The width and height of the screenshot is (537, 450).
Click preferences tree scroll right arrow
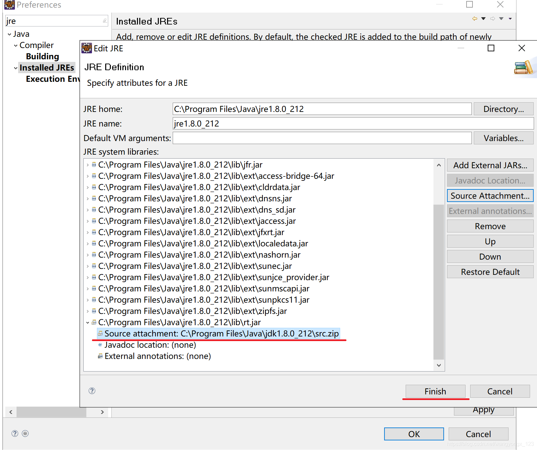[102, 412]
